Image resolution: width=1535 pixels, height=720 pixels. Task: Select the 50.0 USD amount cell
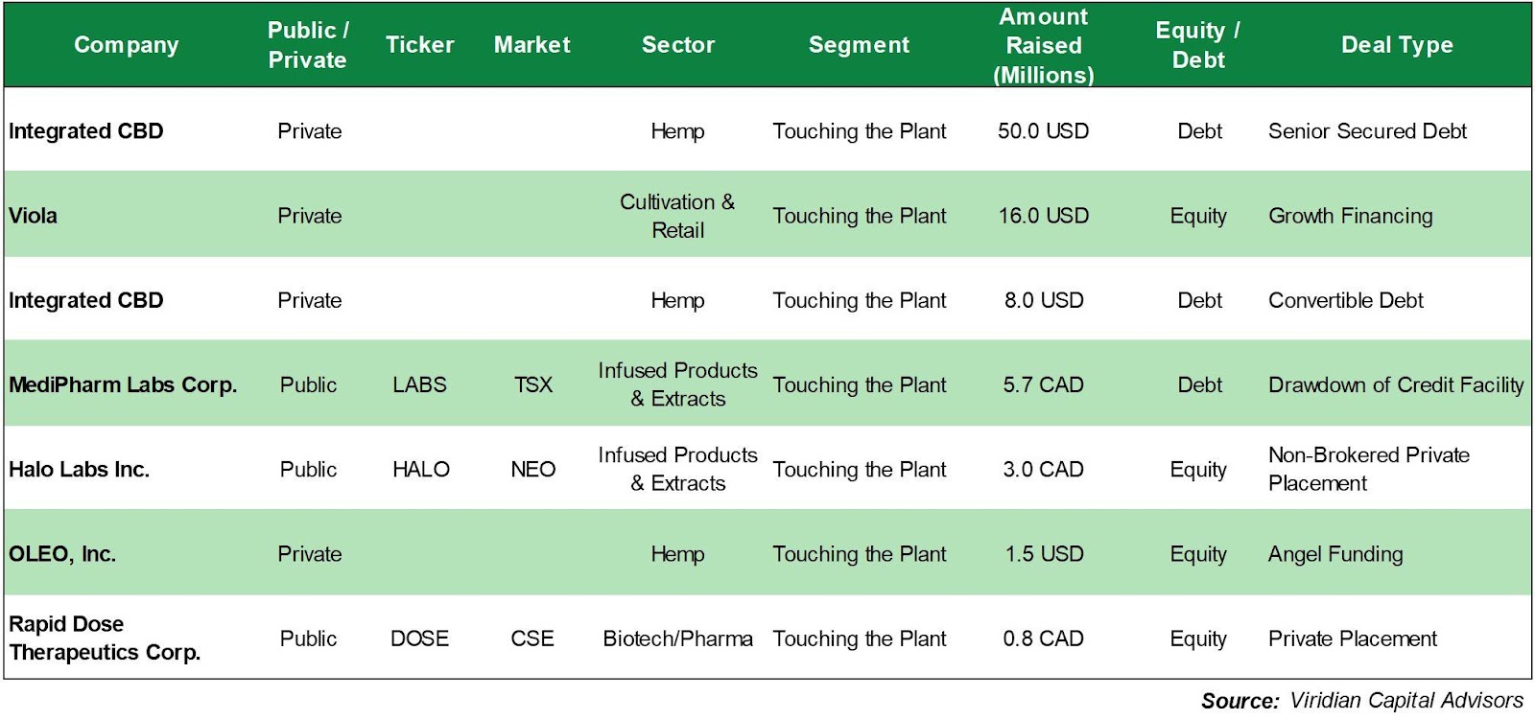pyautogui.click(x=1043, y=131)
